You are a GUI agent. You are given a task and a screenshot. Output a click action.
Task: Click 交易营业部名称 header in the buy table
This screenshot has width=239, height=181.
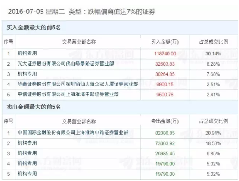(79, 42)
